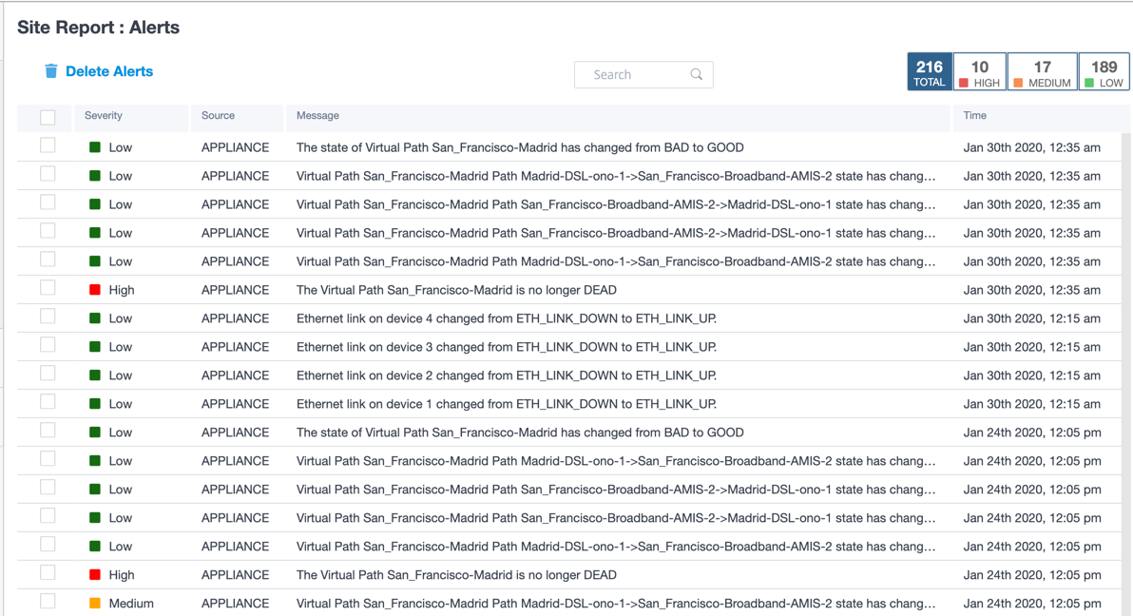Click the Message column header
The width and height of the screenshot is (1133, 616).
pos(317,116)
